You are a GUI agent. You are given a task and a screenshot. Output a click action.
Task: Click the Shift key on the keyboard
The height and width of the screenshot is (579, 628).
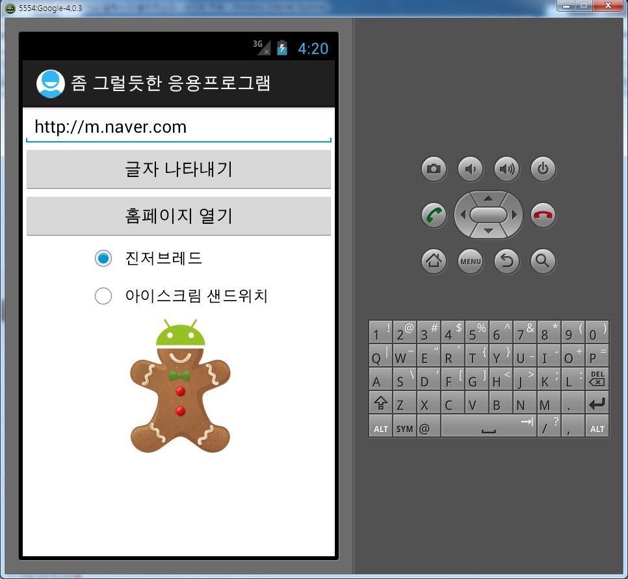pos(380,402)
